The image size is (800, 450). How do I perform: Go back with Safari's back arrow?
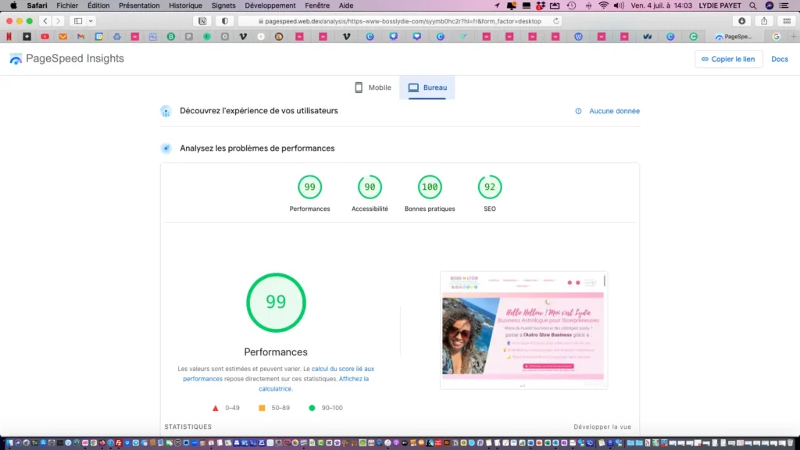coord(45,21)
